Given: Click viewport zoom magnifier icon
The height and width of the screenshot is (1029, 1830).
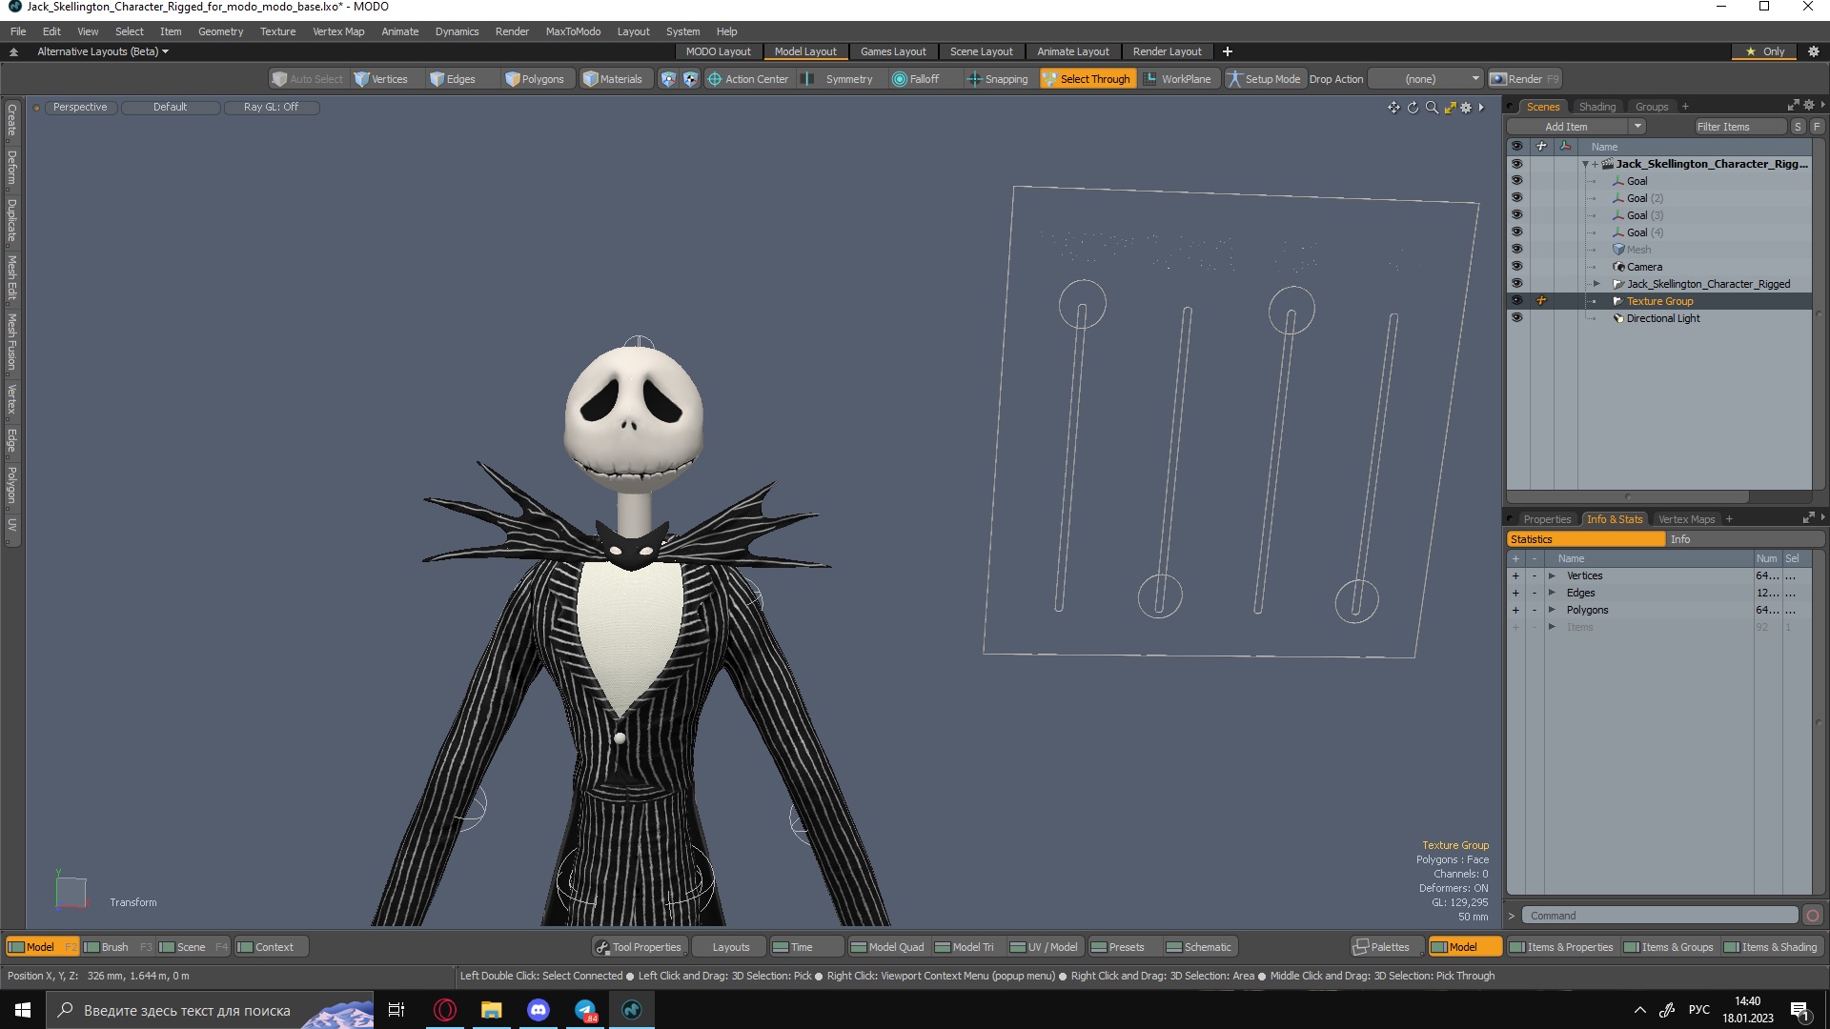Looking at the screenshot, I should [1432, 108].
